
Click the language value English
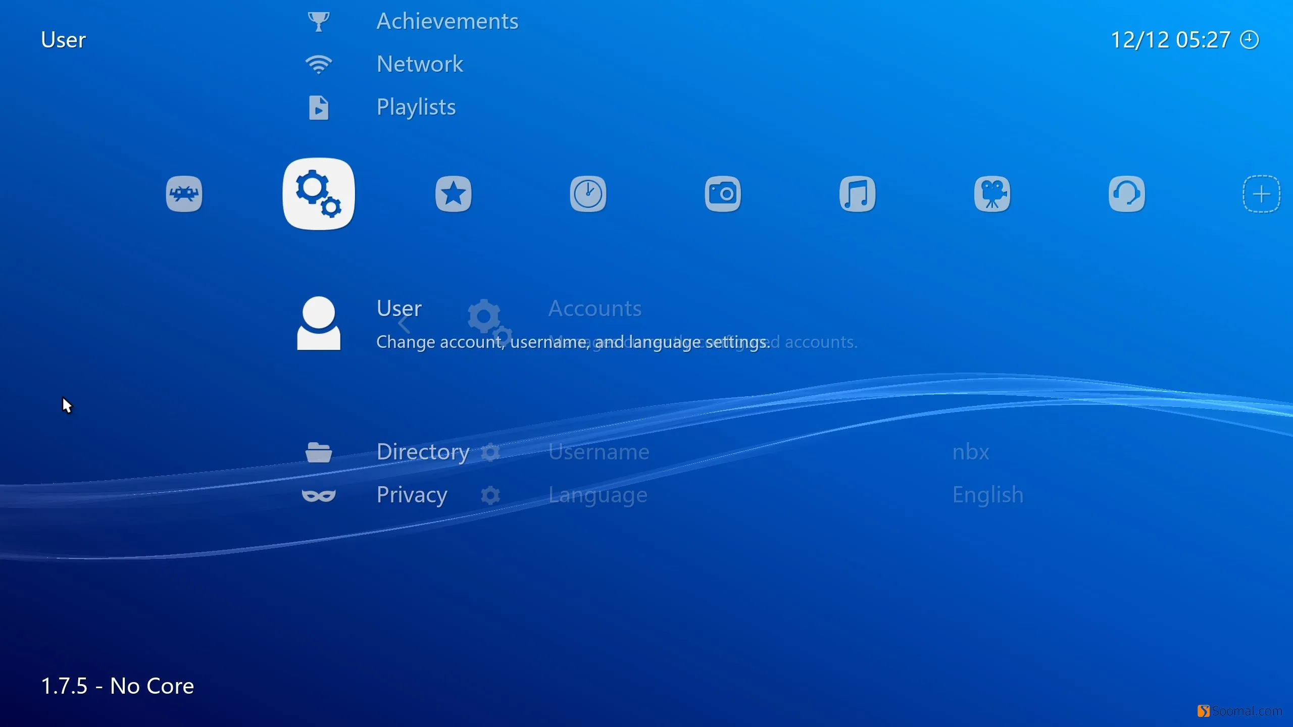[988, 495]
